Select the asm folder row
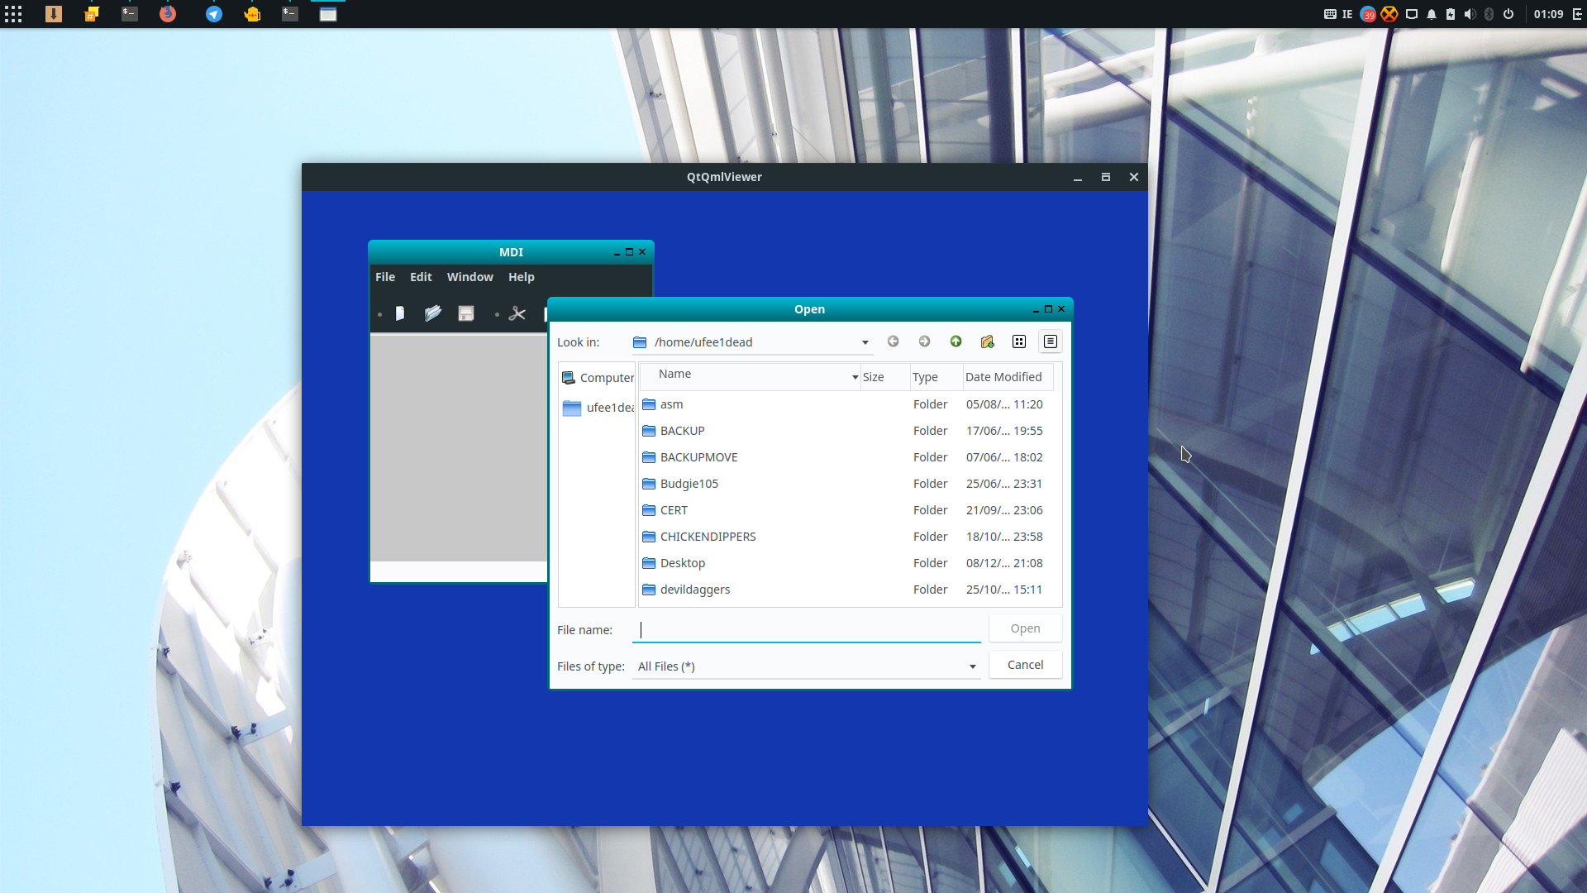The width and height of the screenshot is (1587, 893). point(846,404)
